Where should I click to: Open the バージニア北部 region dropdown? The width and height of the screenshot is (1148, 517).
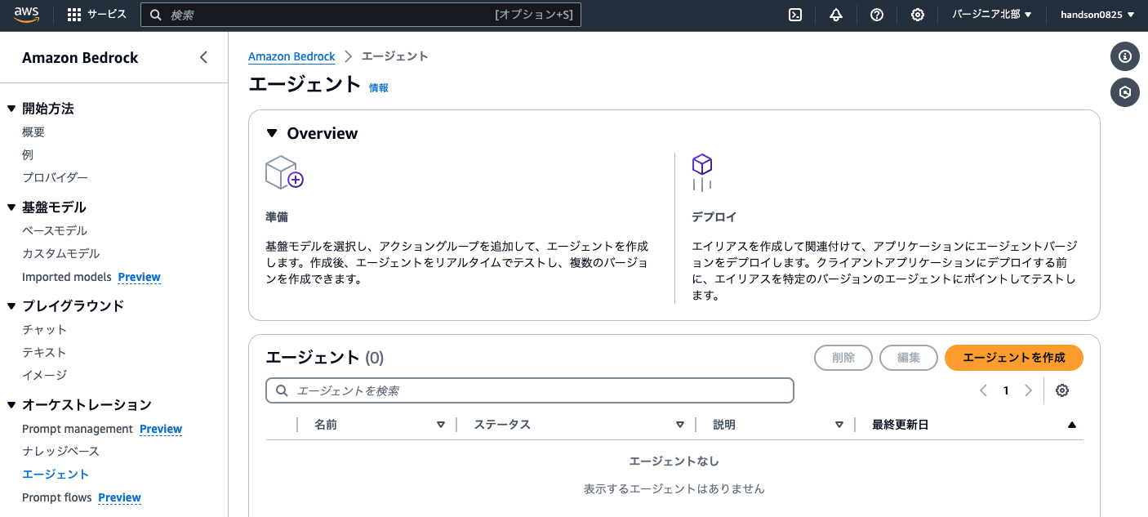(x=992, y=15)
